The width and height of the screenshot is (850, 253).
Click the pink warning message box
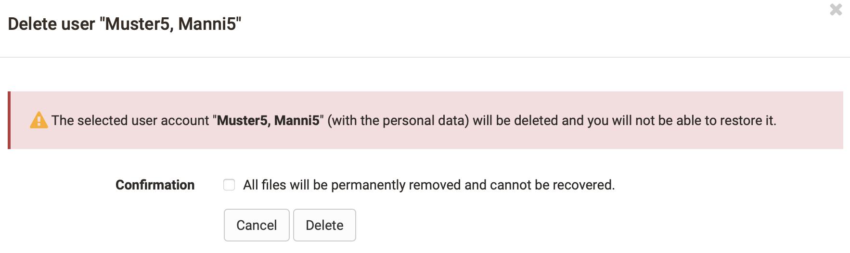click(x=425, y=120)
